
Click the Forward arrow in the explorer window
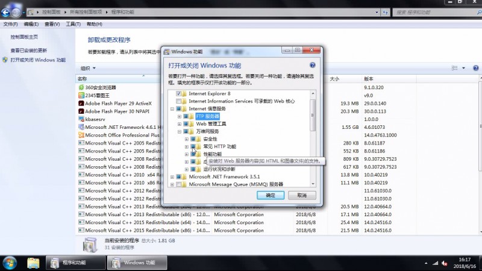(x=16, y=12)
